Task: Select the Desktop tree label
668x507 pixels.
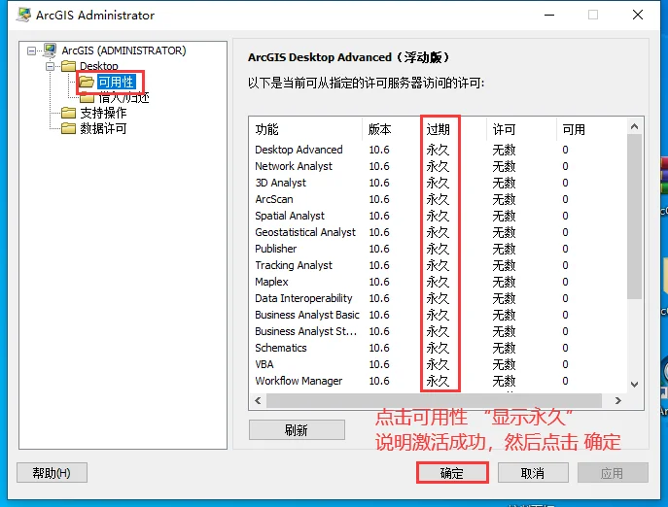Action: (x=99, y=66)
